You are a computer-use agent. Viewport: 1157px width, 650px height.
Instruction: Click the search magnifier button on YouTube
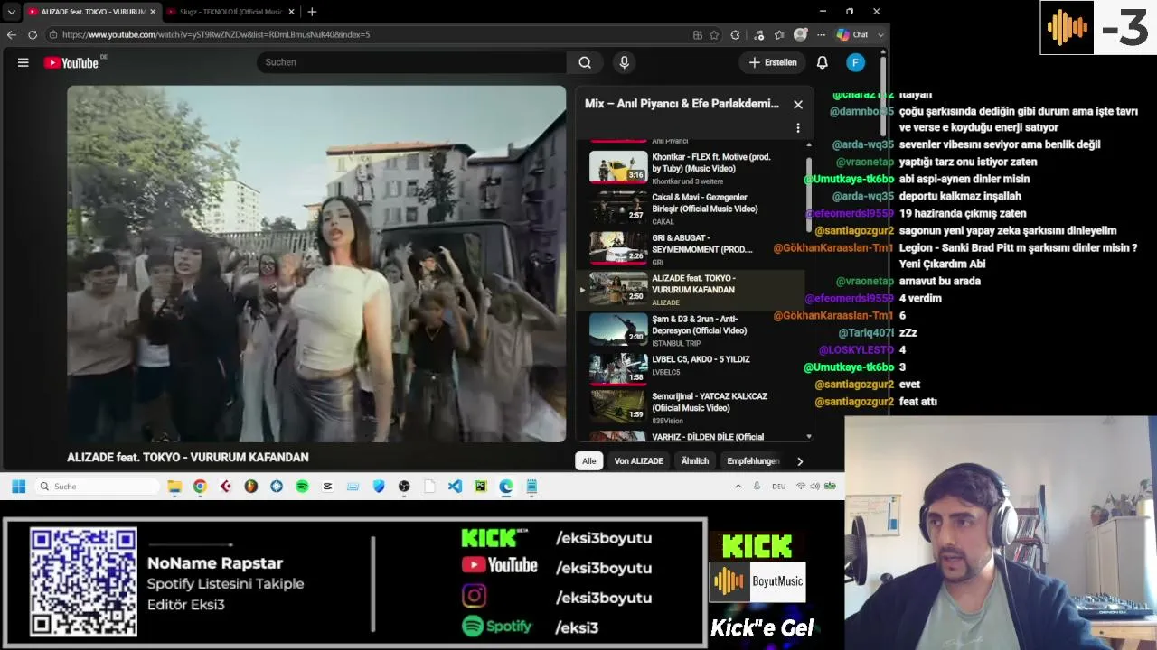(x=585, y=62)
